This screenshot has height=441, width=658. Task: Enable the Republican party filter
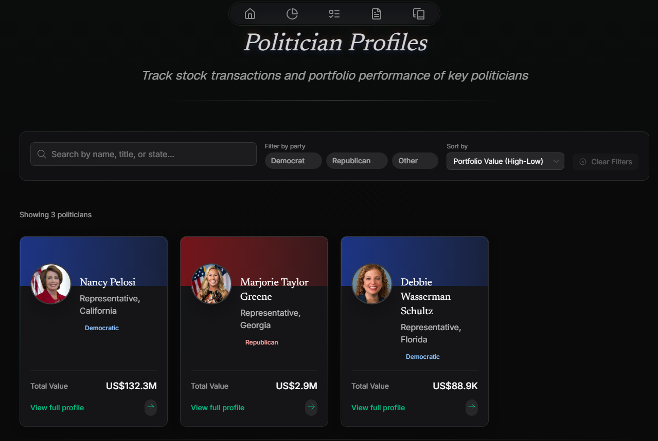coord(357,160)
